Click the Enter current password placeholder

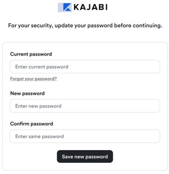click(42, 67)
